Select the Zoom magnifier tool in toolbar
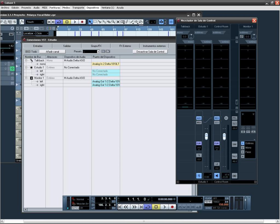Screen dimensions: 280x224 click(x=113, y=22)
